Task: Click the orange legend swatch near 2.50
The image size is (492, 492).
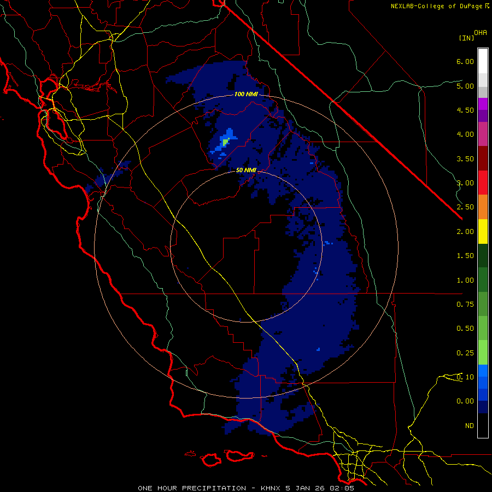Action: 483,207
